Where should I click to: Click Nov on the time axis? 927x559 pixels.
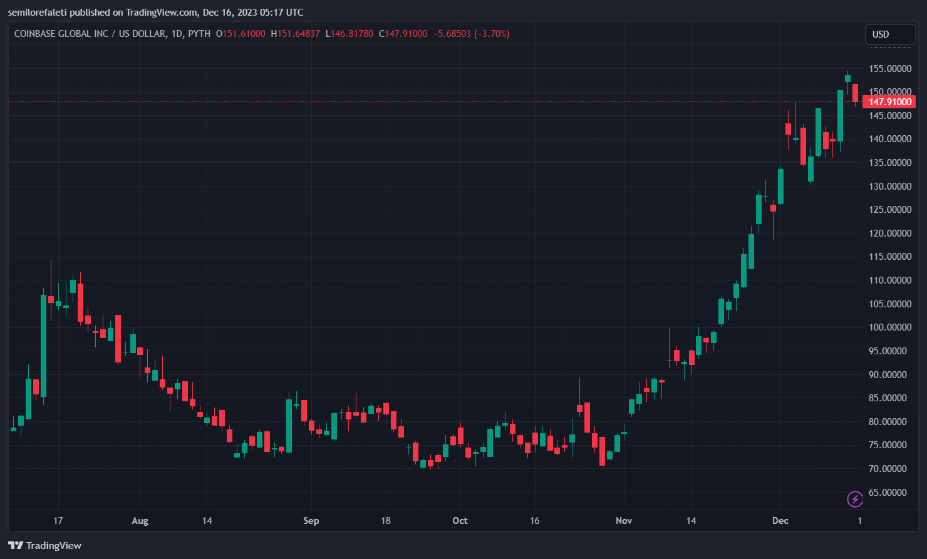pyautogui.click(x=623, y=520)
